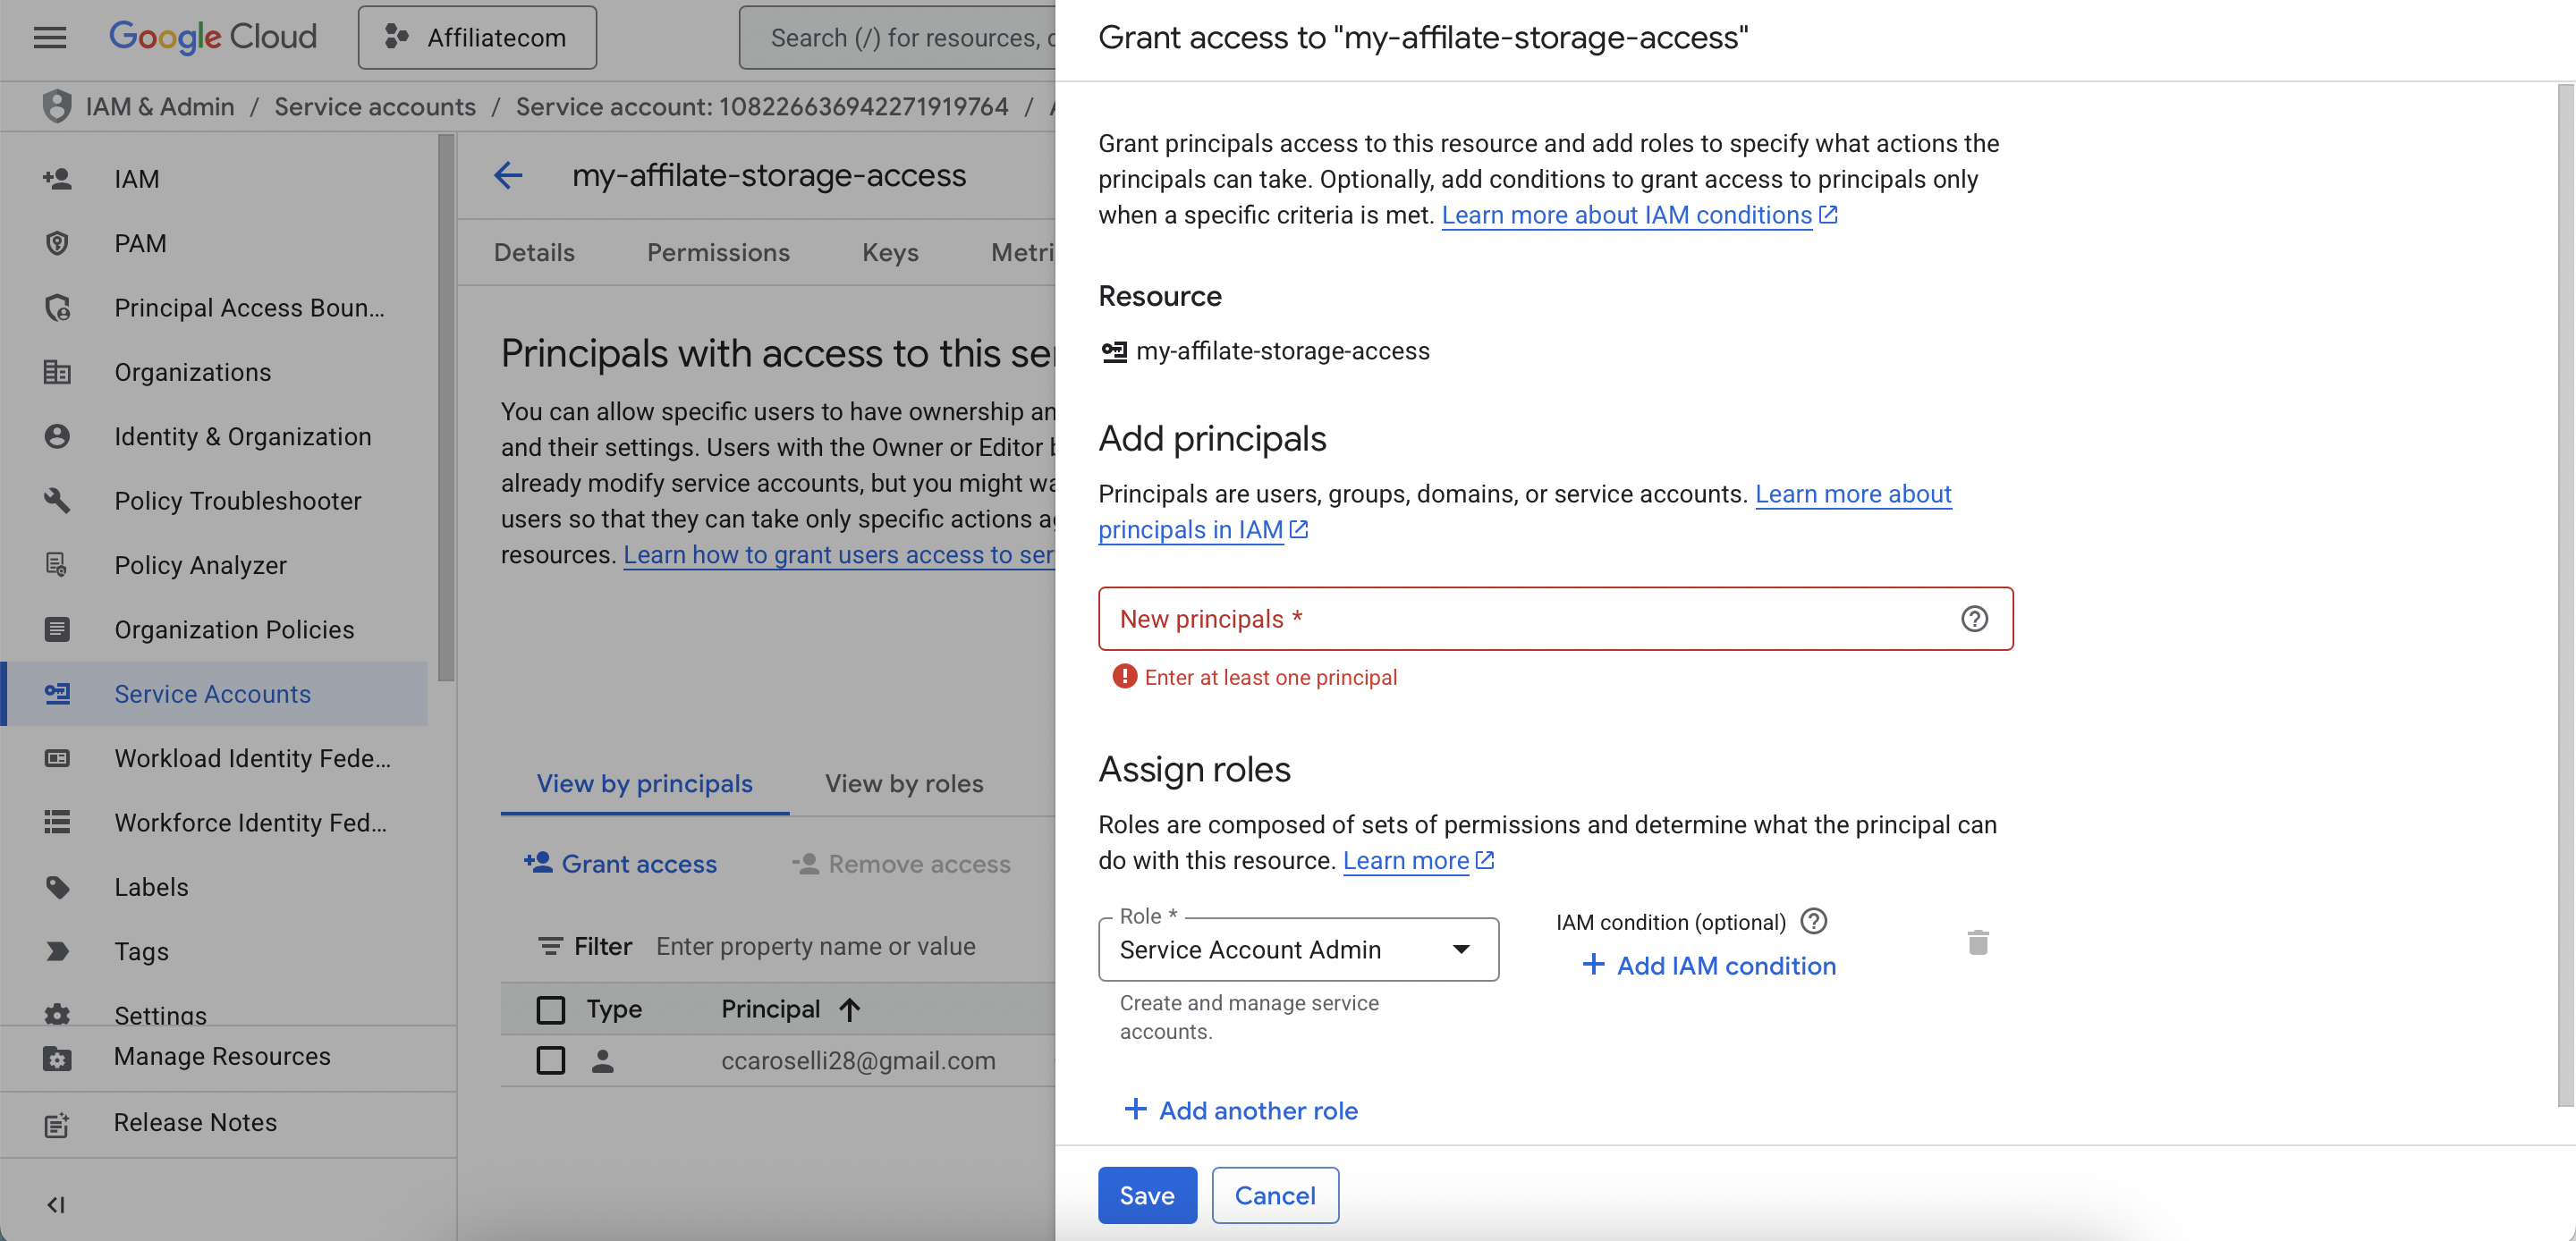Select all rows checkbox in table header

click(551, 1009)
